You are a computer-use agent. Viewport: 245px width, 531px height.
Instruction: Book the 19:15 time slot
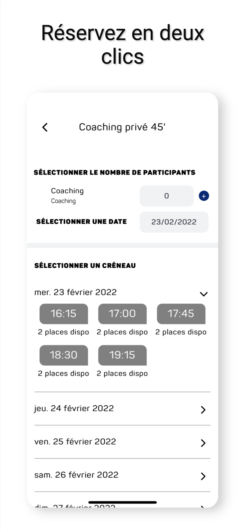pyautogui.click(x=122, y=355)
